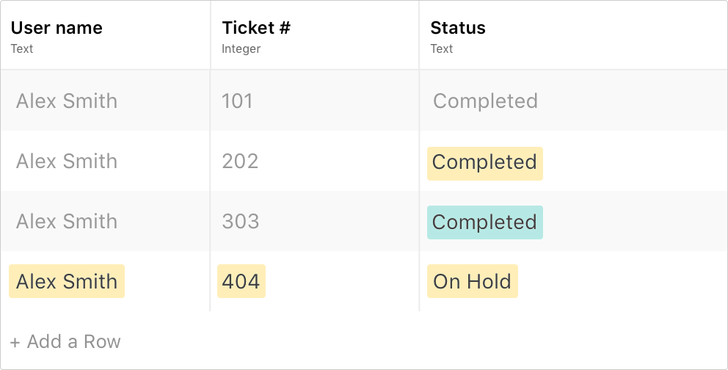Select the highlighted 404 ticket cell
728x370 pixels.
[241, 281]
